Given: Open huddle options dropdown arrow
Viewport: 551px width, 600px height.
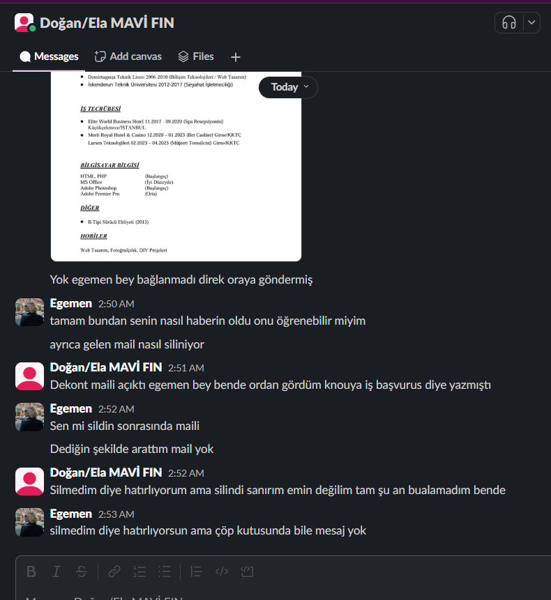Looking at the screenshot, I should click(531, 22).
